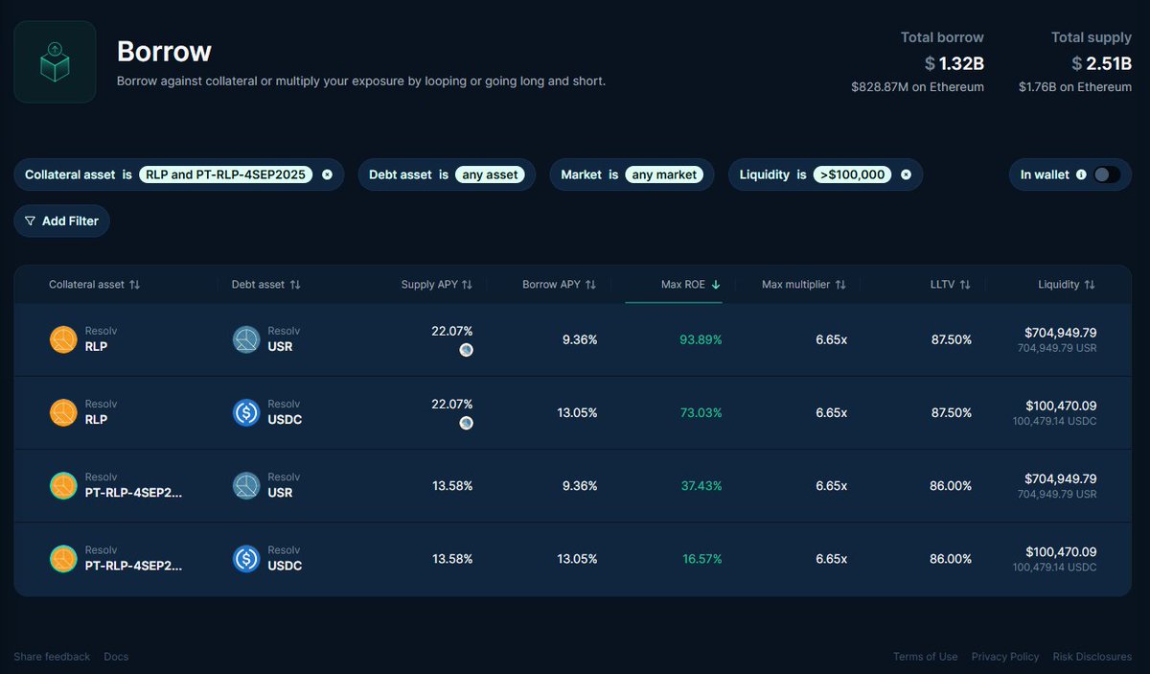This screenshot has height=674, width=1150.
Task: Click 37.43% Max ROE value
Action: [x=701, y=485]
